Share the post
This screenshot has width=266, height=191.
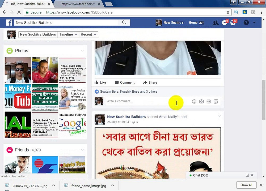click(150, 83)
